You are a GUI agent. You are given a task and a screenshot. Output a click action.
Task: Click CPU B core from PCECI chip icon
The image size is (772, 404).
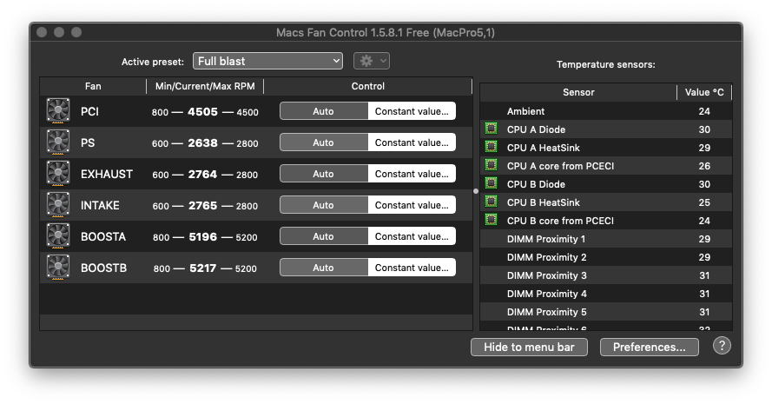tap(491, 220)
